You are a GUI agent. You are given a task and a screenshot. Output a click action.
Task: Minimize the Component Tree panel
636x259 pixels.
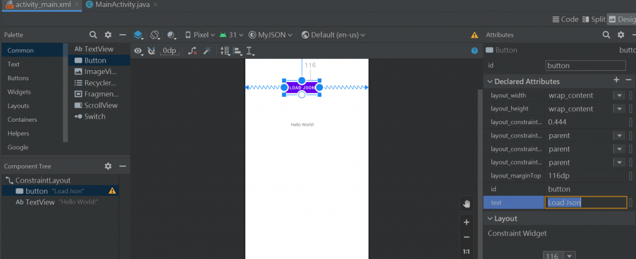point(122,166)
